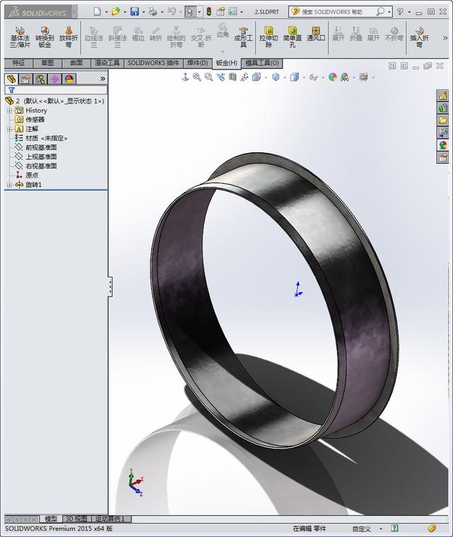
Task: Open the DimXpertManager crosshair tab
Action: pos(55,79)
